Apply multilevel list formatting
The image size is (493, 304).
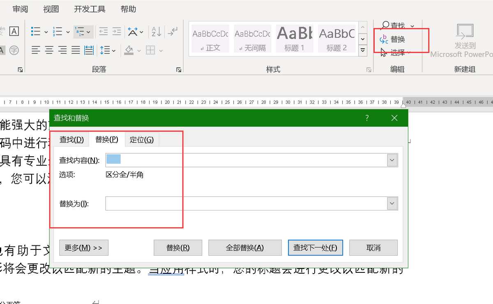(79, 32)
